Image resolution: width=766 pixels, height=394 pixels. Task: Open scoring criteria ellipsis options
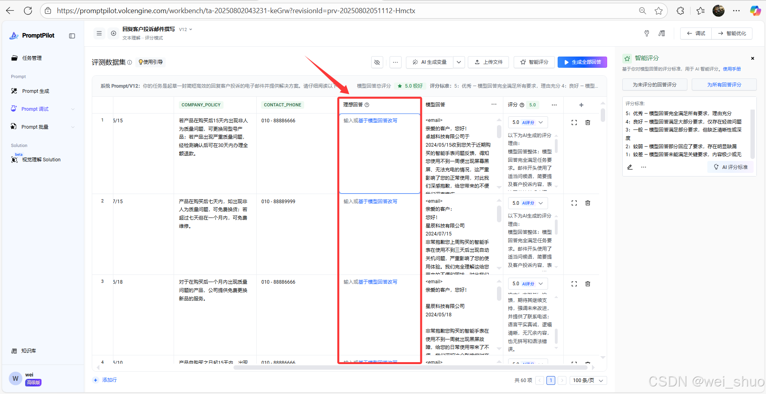tap(643, 167)
